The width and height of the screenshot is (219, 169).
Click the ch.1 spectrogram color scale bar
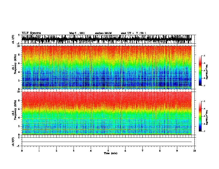(200, 71)
